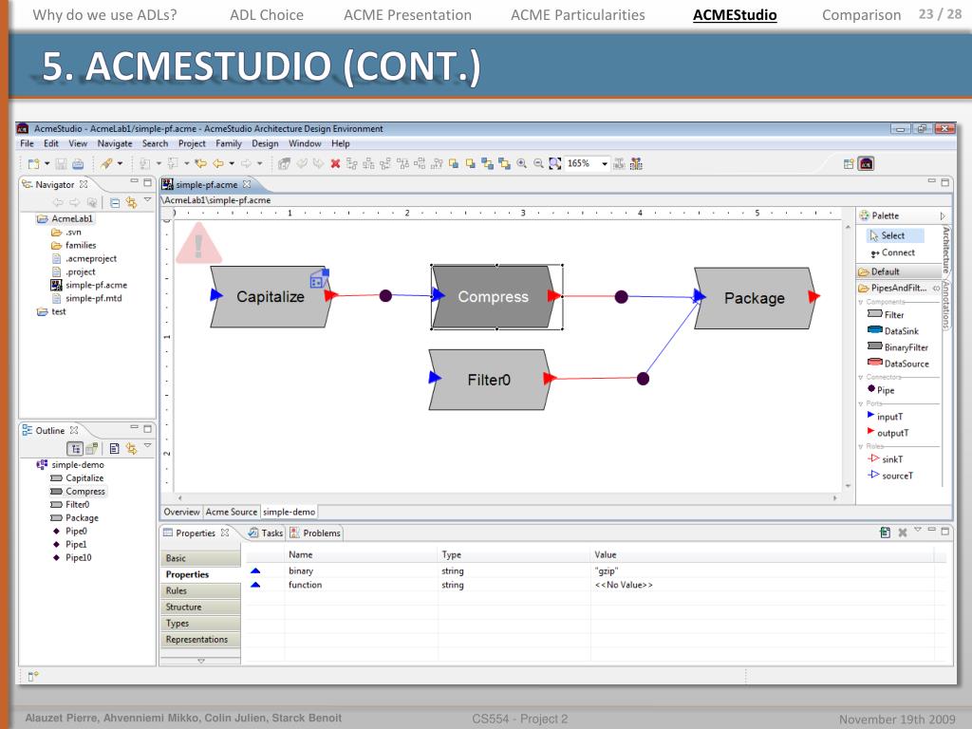The width and height of the screenshot is (972, 729).
Task: Open the Family menu
Action: 229,143
